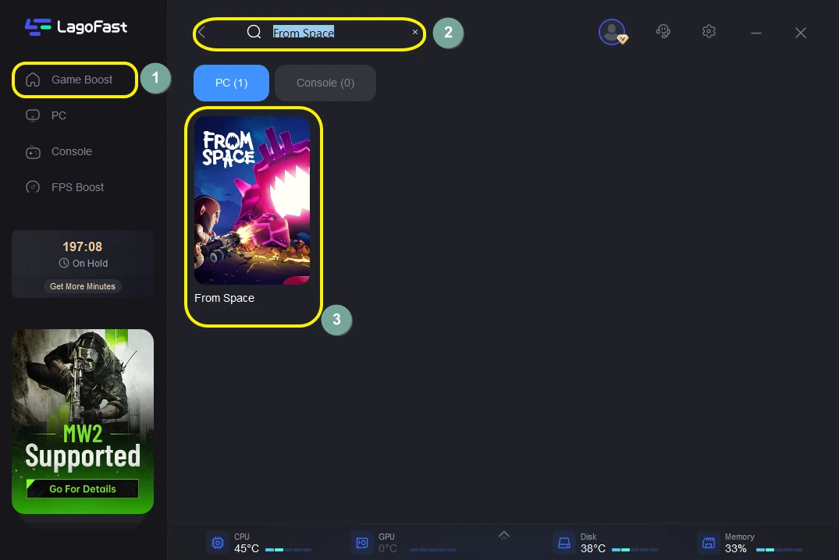Switch to the PC (1) tab
The image size is (839, 560).
pos(231,83)
